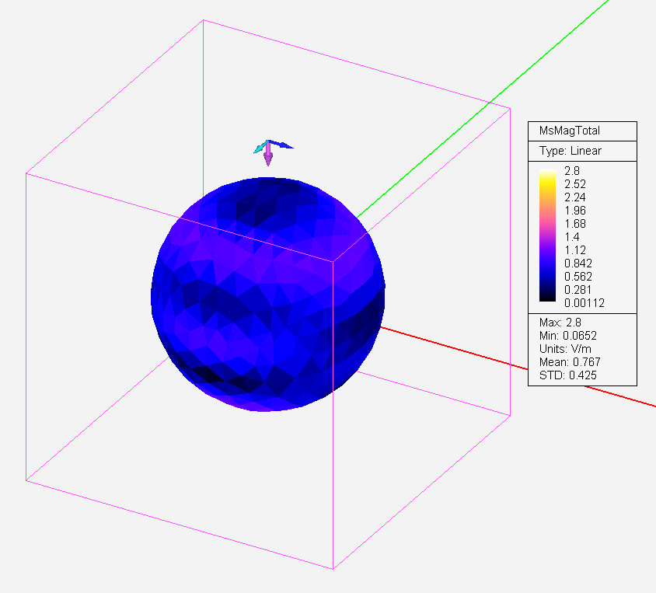Click the 'Mean: 0.767' statistic
Viewport: 656px width, 593px height.
[570, 362]
